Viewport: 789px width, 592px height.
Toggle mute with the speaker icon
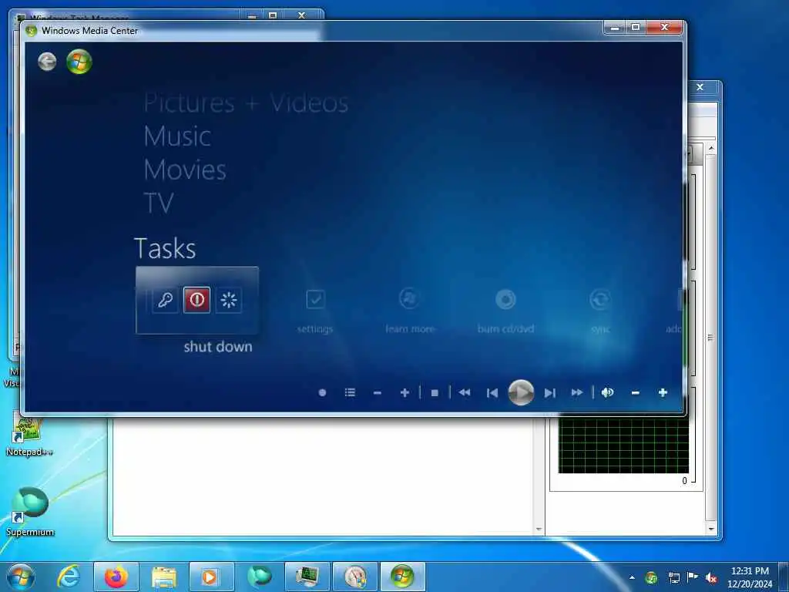pos(607,392)
